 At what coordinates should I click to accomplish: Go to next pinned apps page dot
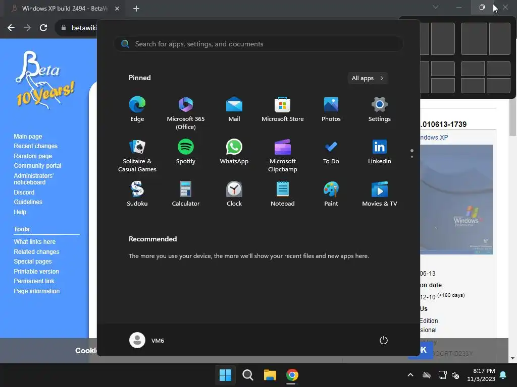click(412, 157)
